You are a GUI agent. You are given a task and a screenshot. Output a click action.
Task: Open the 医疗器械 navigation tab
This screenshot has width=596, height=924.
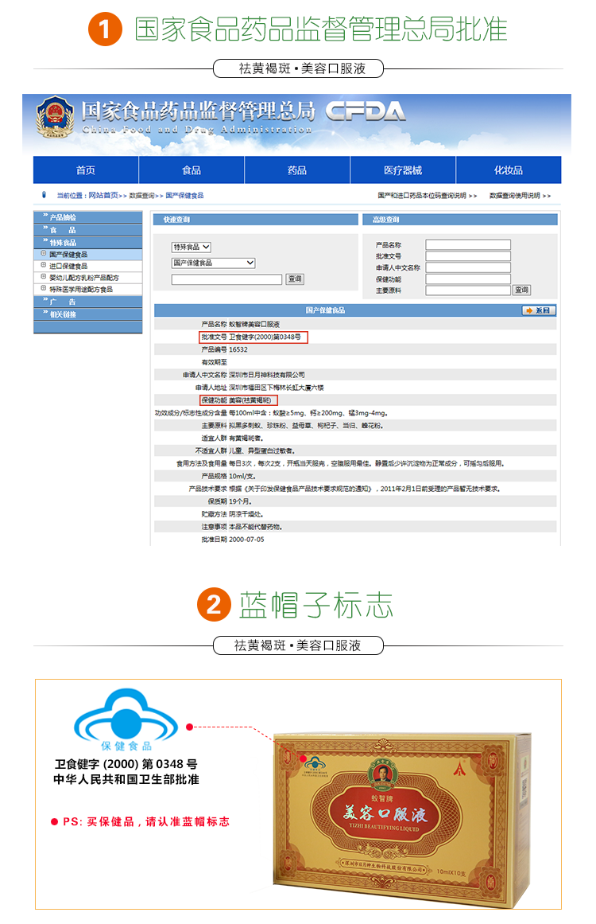[x=403, y=170]
